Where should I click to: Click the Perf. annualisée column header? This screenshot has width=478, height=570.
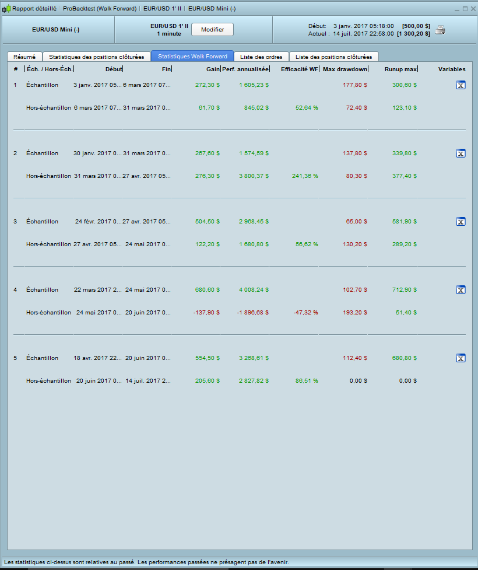[245, 69]
